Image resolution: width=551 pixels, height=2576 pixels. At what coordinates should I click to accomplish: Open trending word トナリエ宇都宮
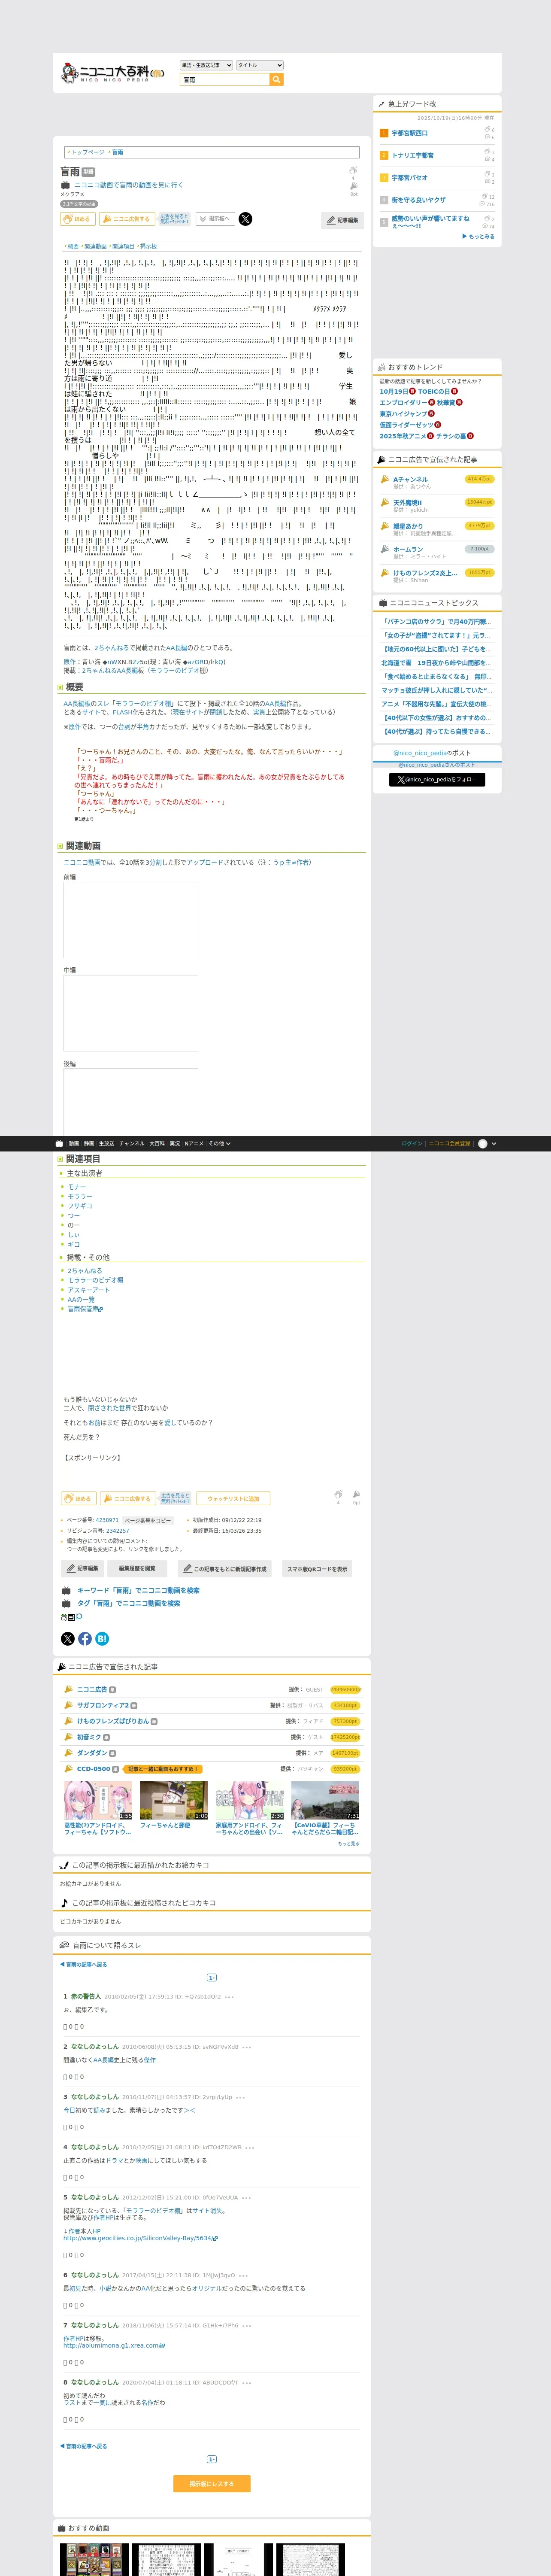click(412, 155)
